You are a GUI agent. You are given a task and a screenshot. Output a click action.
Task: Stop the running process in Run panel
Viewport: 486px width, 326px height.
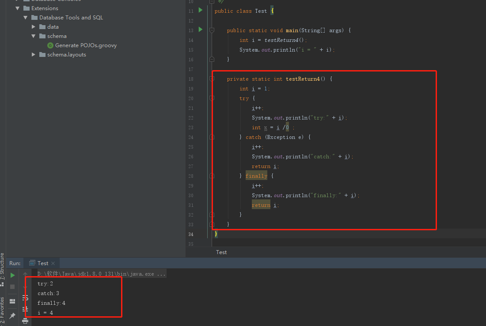12,287
